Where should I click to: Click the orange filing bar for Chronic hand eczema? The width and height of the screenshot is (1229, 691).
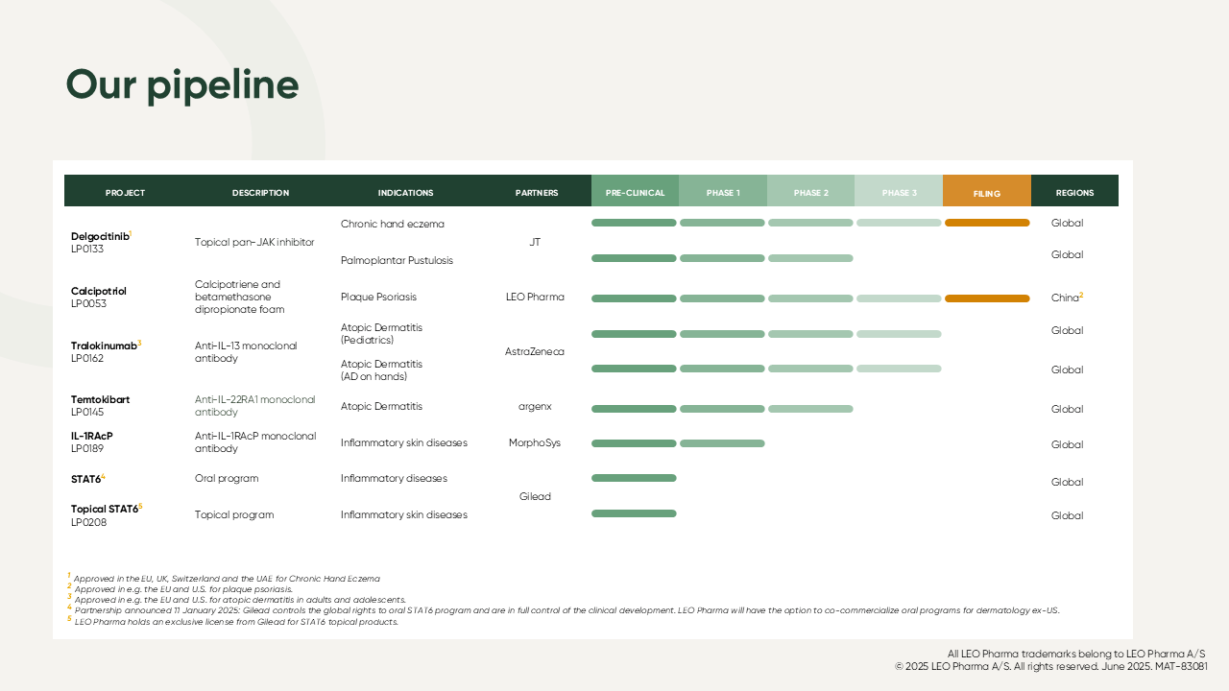pyautogui.click(x=986, y=223)
